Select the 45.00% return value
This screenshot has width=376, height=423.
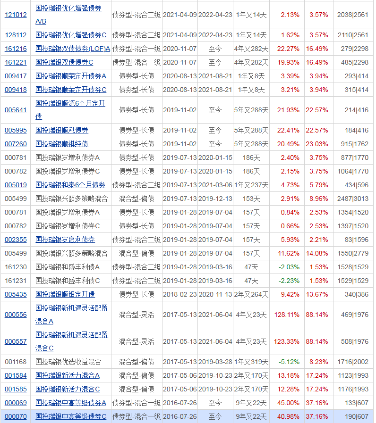[289, 403]
